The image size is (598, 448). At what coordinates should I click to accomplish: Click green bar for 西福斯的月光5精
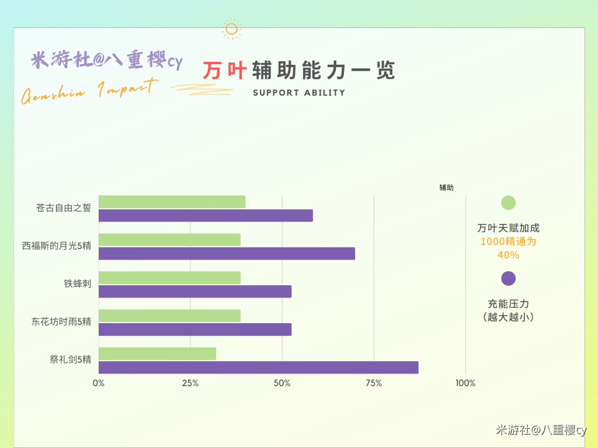170,240
